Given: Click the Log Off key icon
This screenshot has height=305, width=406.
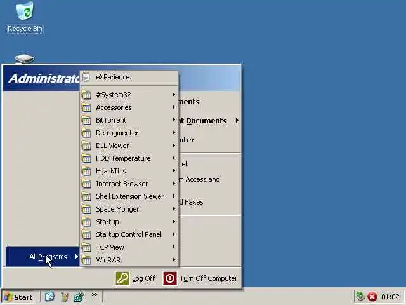Looking at the screenshot, I should coord(122,278).
